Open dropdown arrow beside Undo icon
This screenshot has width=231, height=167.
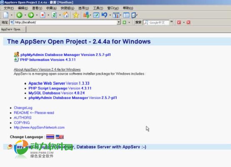(110, 15)
